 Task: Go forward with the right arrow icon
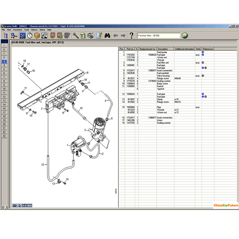pos(123,35)
